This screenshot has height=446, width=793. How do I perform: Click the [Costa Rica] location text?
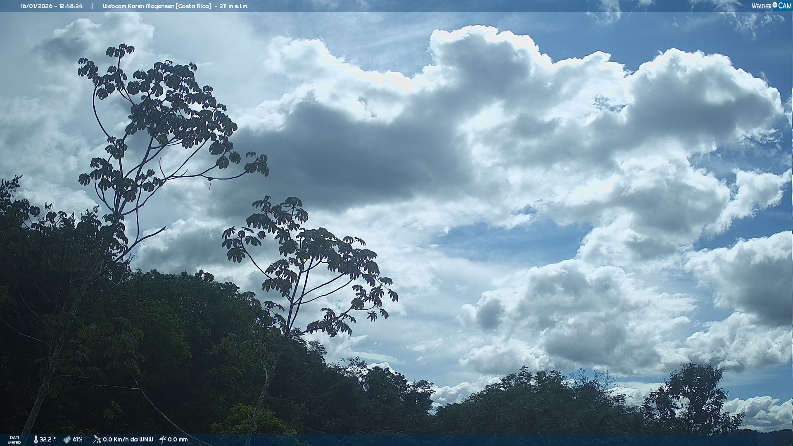(193, 6)
